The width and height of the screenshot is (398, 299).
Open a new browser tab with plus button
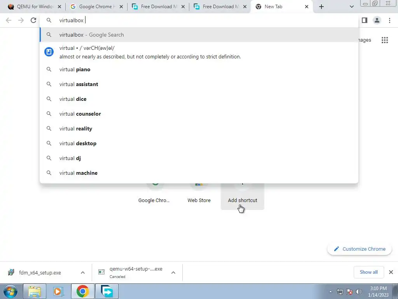coord(321,7)
